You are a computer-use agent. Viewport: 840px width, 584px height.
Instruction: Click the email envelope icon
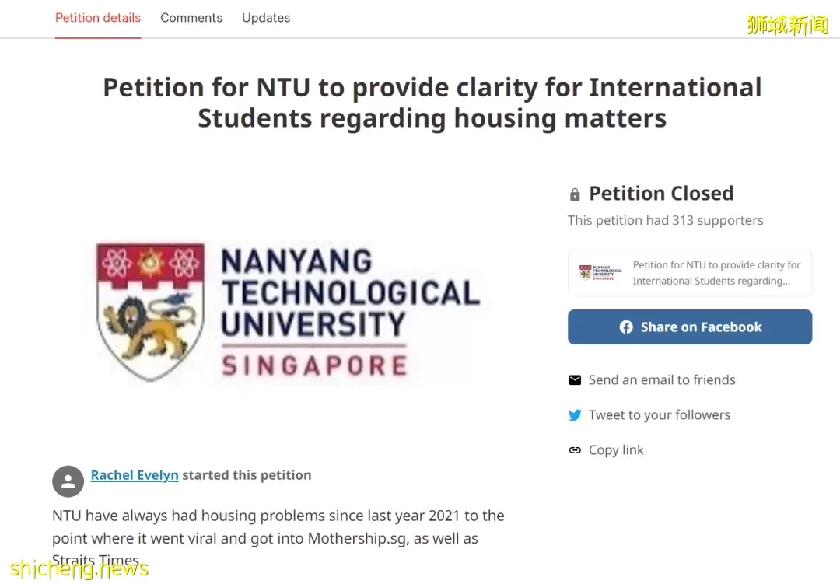point(575,379)
